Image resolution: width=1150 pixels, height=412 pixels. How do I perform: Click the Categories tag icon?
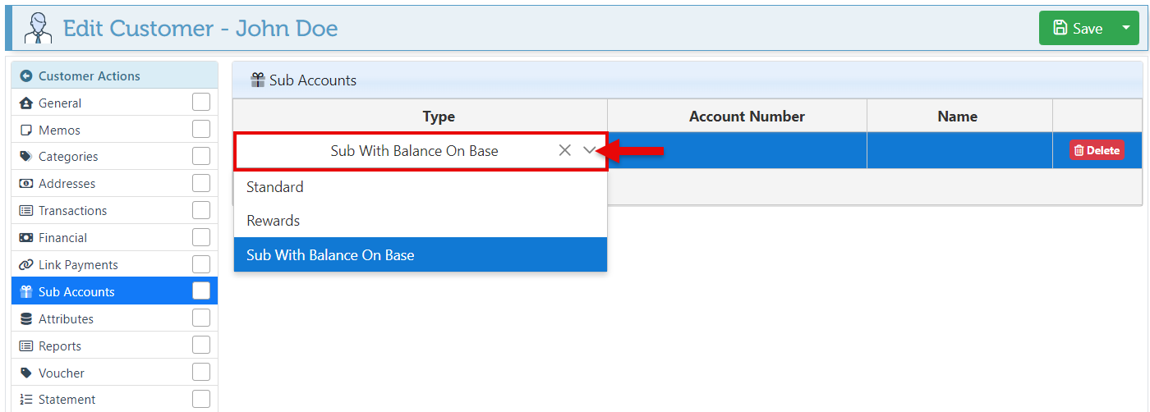click(25, 157)
